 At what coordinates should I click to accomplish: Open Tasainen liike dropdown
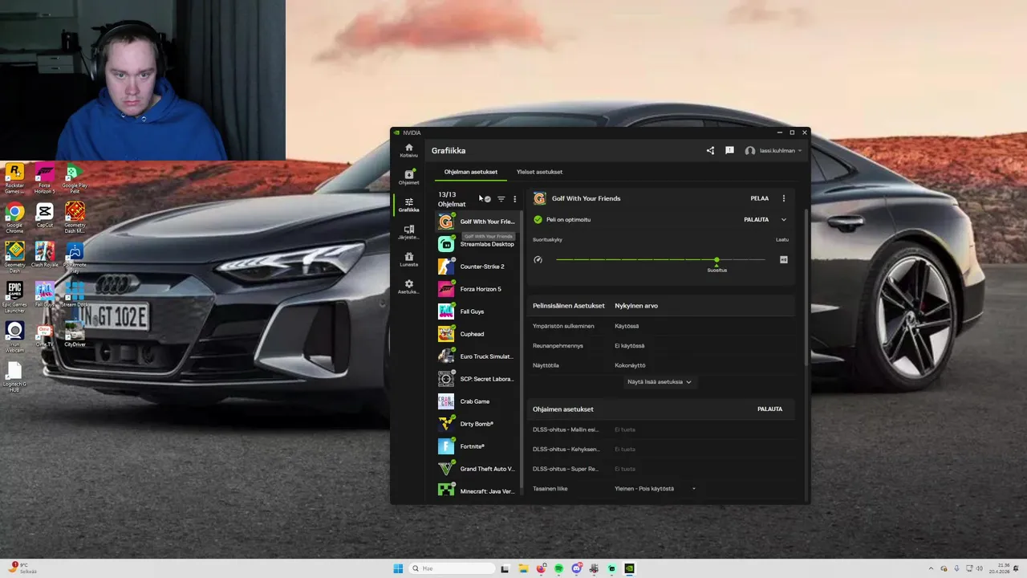656,489
